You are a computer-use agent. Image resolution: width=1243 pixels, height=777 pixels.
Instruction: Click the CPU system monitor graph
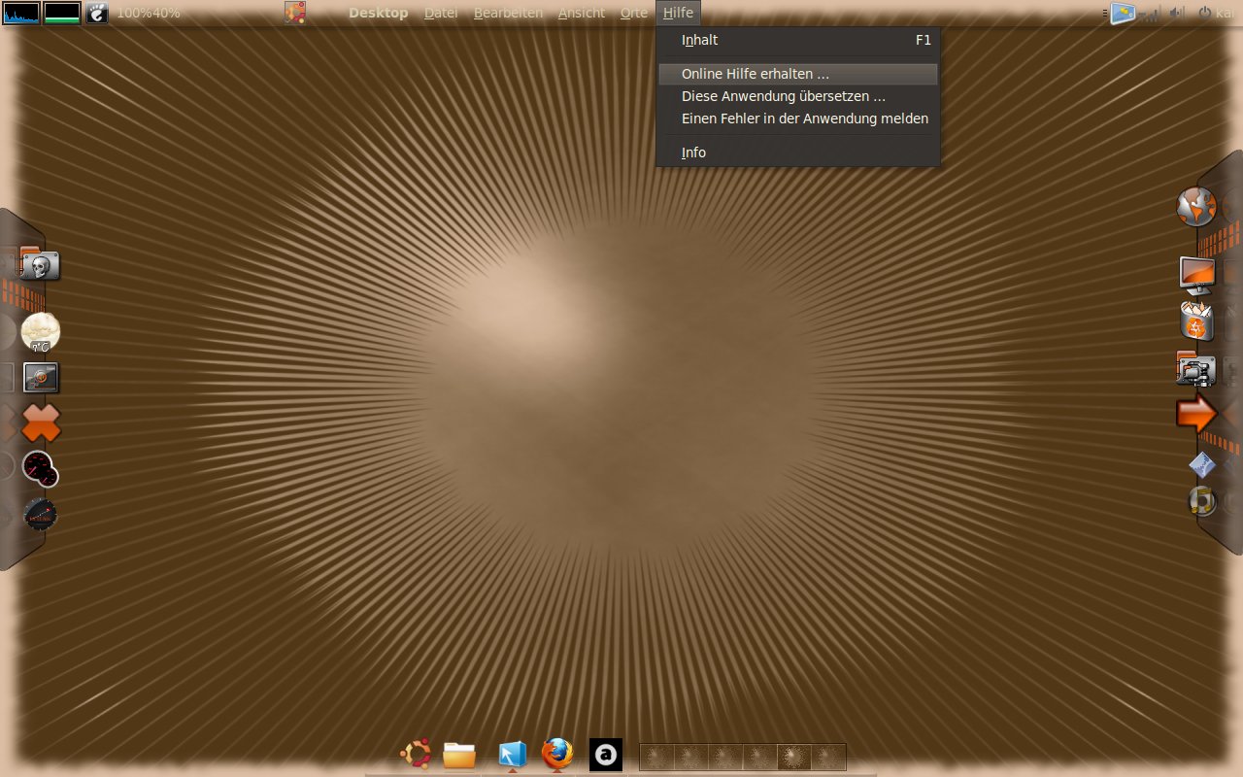[x=21, y=13]
